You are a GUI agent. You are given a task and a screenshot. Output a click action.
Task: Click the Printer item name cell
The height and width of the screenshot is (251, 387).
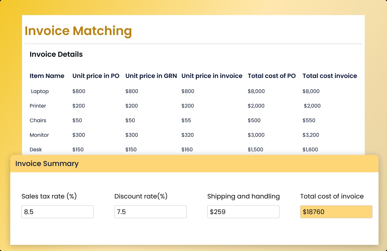click(x=38, y=106)
